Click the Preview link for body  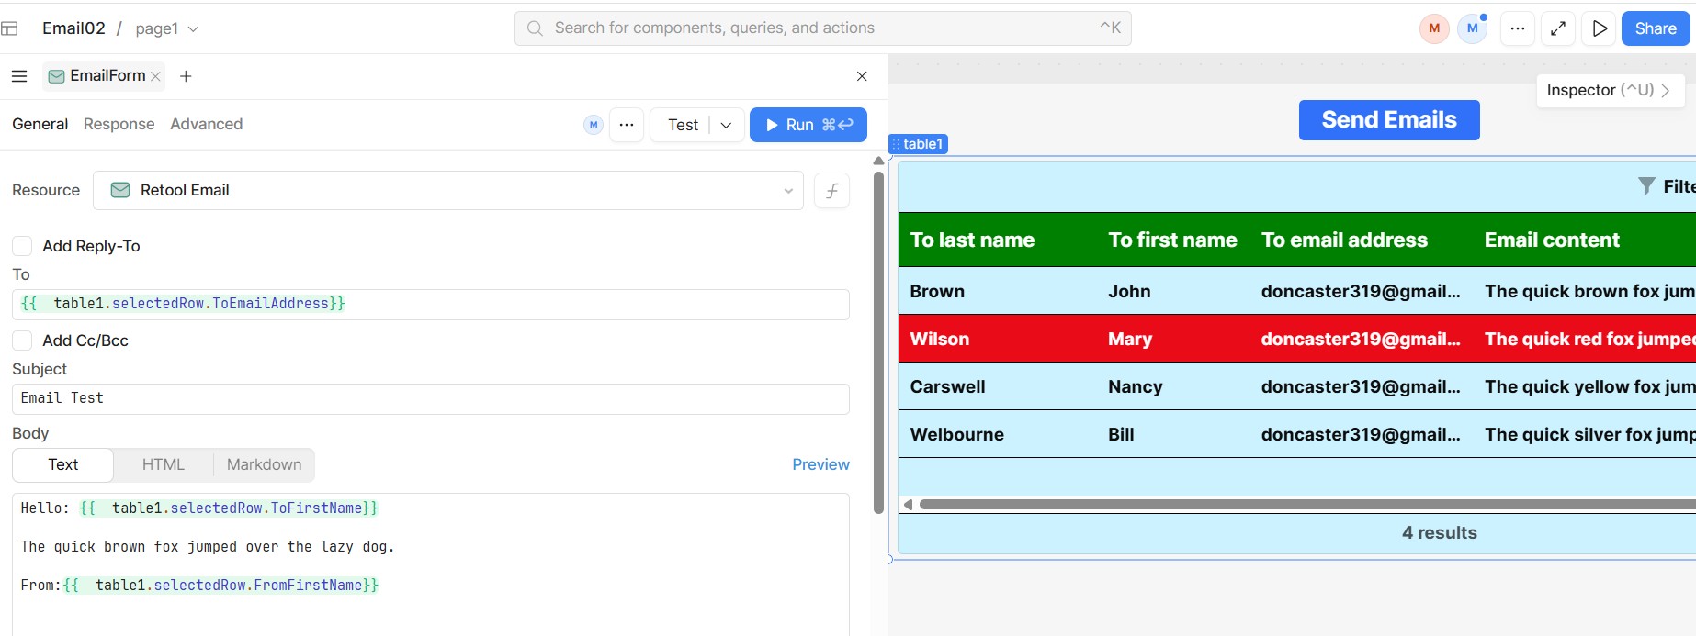point(820,464)
